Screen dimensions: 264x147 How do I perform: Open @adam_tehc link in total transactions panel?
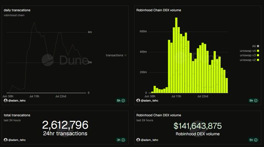pyautogui.click(x=17, y=140)
